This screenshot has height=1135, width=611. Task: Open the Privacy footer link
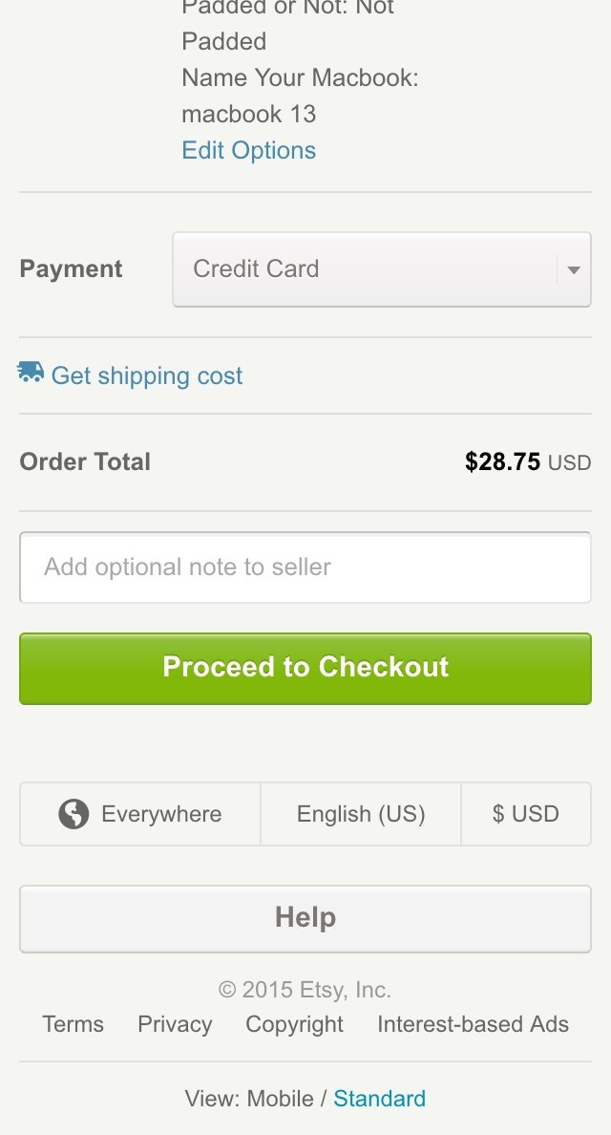[175, 1024]
